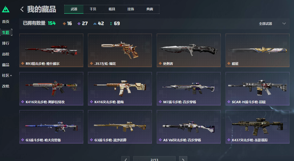Expand the 社区 sidebar menu
Image resolution: width=294 pixels, height=161 pixels.
(x=7, y=75)
